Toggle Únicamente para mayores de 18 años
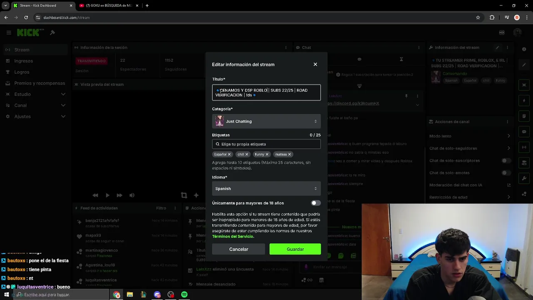 click(x=316, y=203)
